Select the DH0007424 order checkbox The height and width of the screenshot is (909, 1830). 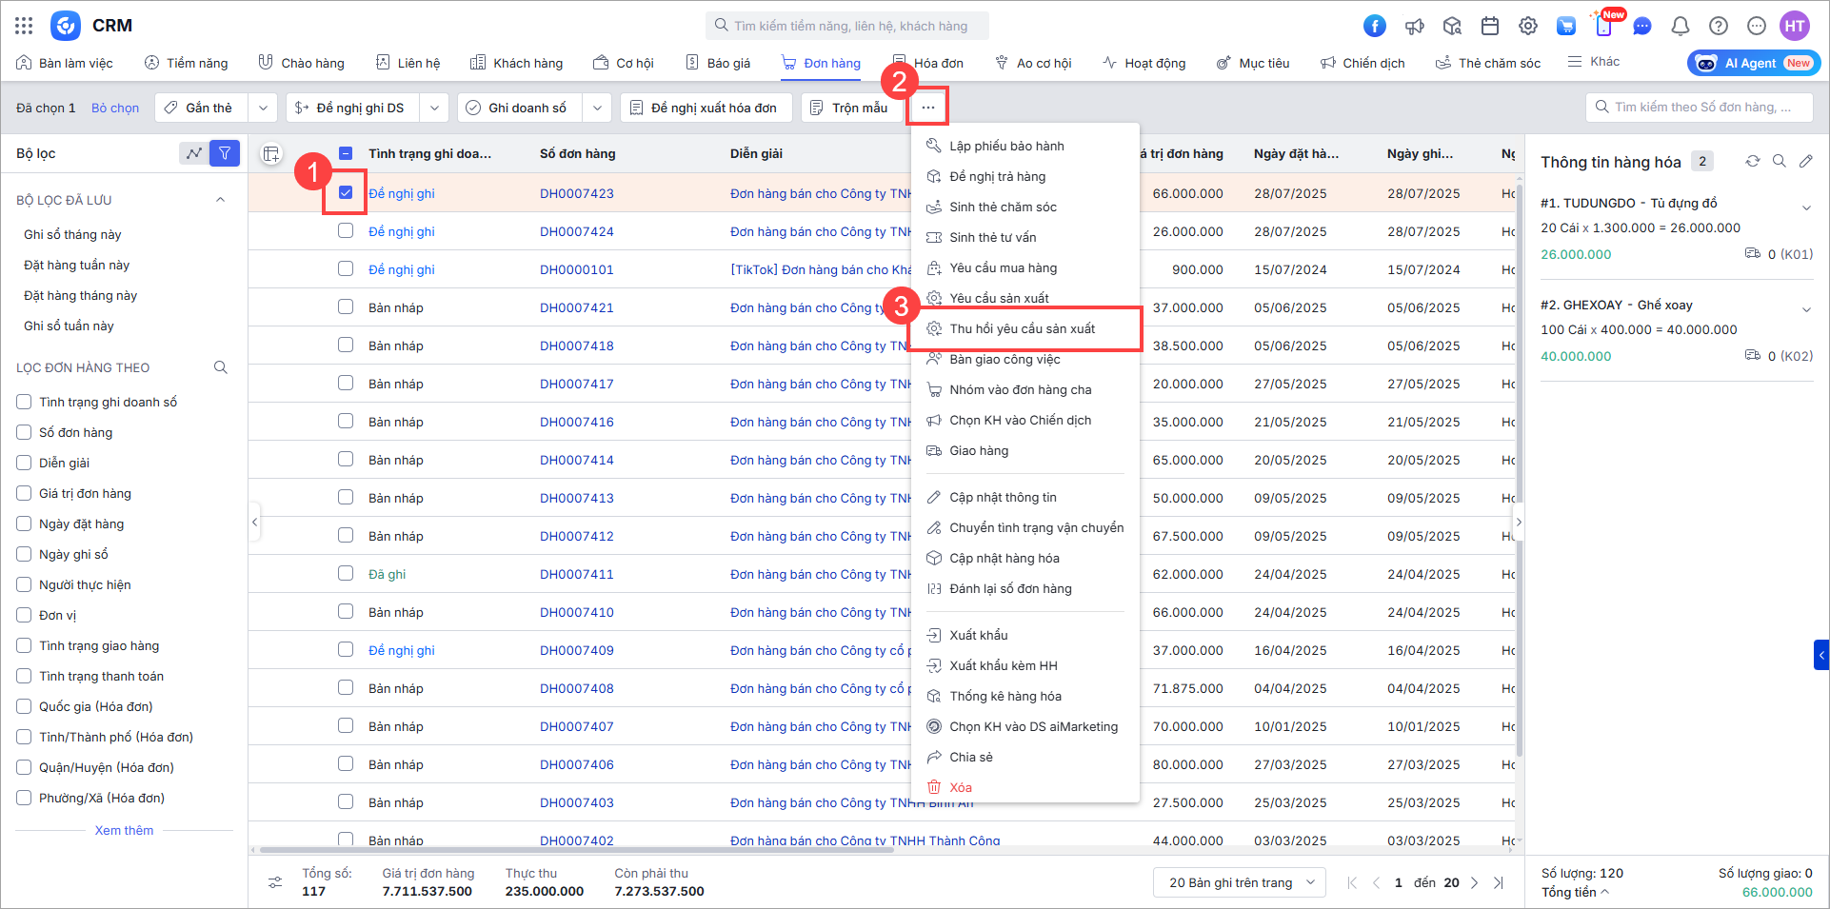[346, 230]
